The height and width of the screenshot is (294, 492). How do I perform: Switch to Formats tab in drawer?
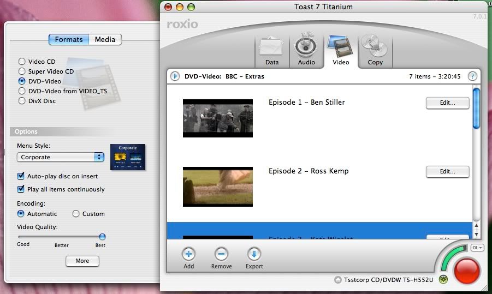pos(69,39)
